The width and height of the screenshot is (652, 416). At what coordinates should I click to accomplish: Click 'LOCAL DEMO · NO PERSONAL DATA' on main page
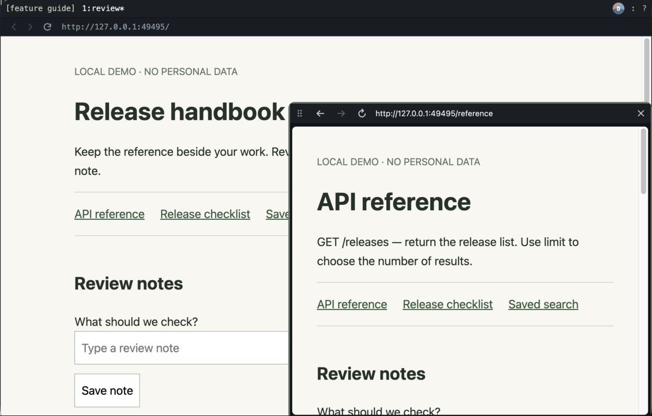tap(156, 72)
